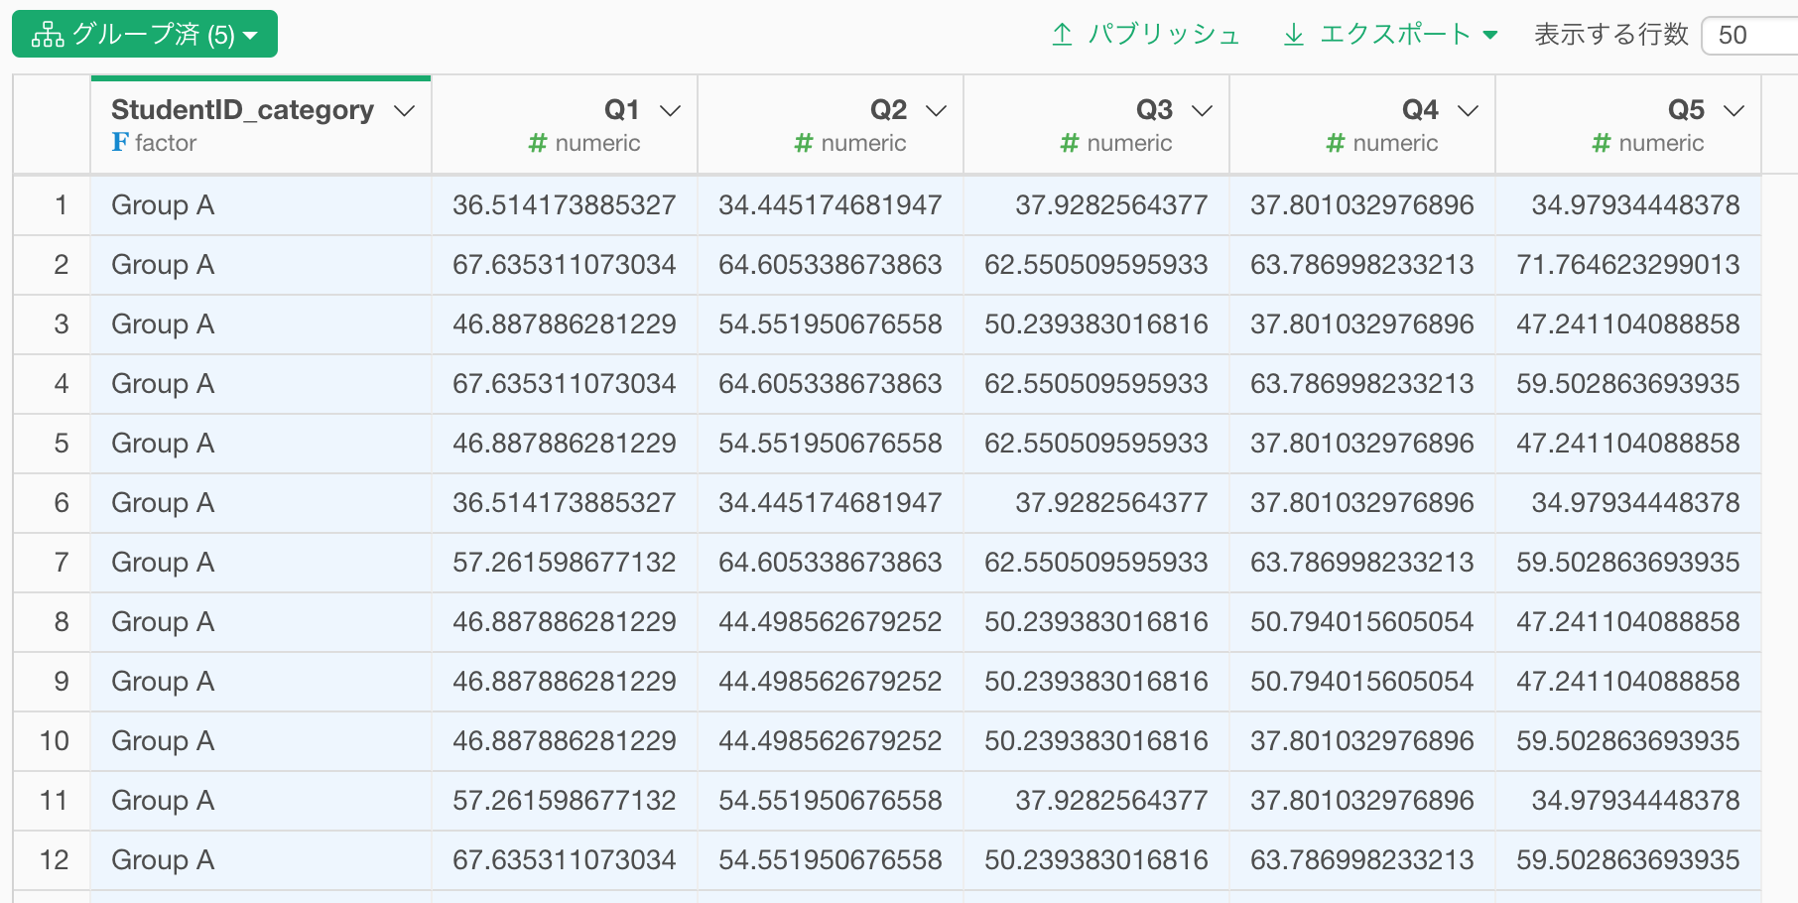Click the 表示する行数 rows label
The image size is (1798, 903).
[1611, 35]
